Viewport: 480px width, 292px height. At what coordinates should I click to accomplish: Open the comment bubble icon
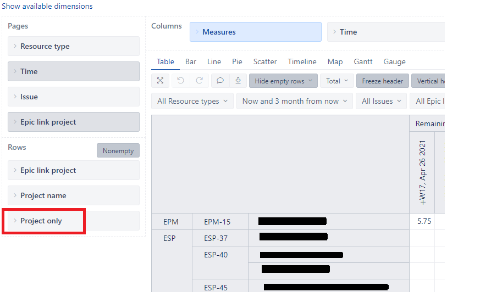pyautogui.click(x=220, y=81)
